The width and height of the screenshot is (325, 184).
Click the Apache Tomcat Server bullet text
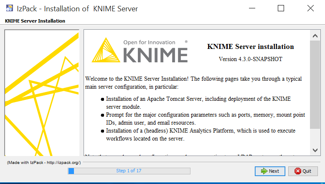pos(198,103)
